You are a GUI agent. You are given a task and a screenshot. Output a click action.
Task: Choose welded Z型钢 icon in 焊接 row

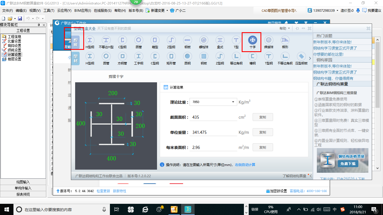[171, 40]
